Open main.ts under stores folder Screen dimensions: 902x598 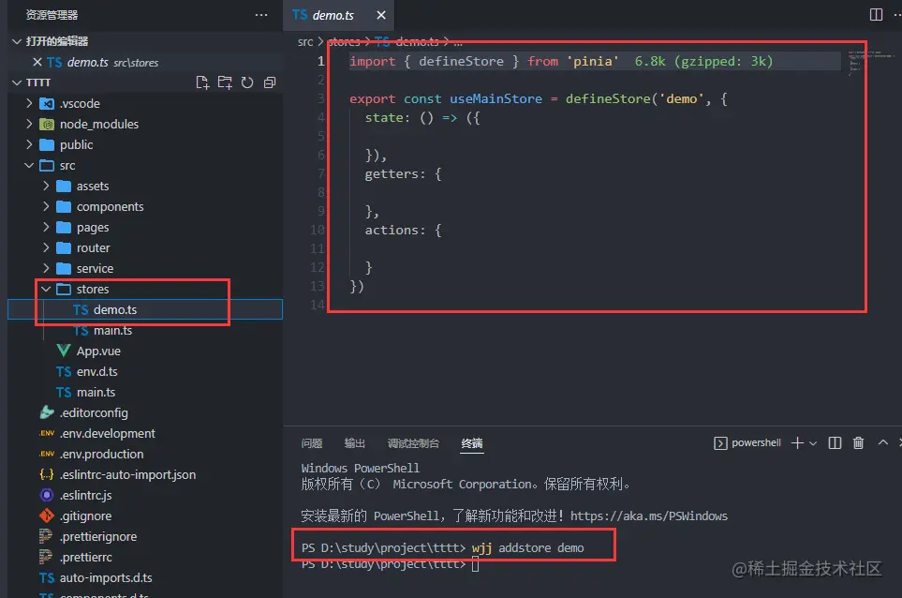pyautogui.click(x=145, y=330)
